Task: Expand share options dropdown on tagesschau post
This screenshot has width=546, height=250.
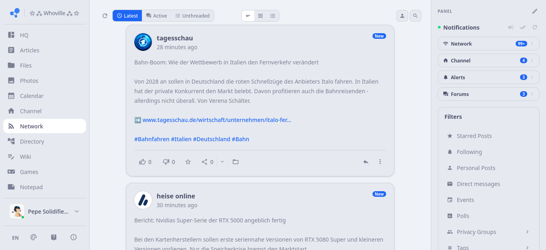Action: click(x=222, y=162)
